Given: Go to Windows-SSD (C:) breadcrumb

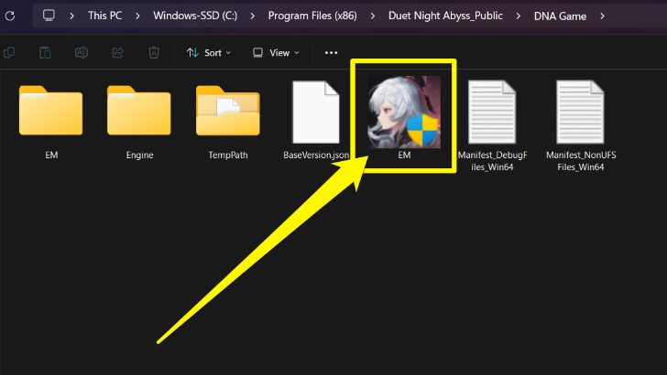Looking at the screenshot, I should 195,16.
